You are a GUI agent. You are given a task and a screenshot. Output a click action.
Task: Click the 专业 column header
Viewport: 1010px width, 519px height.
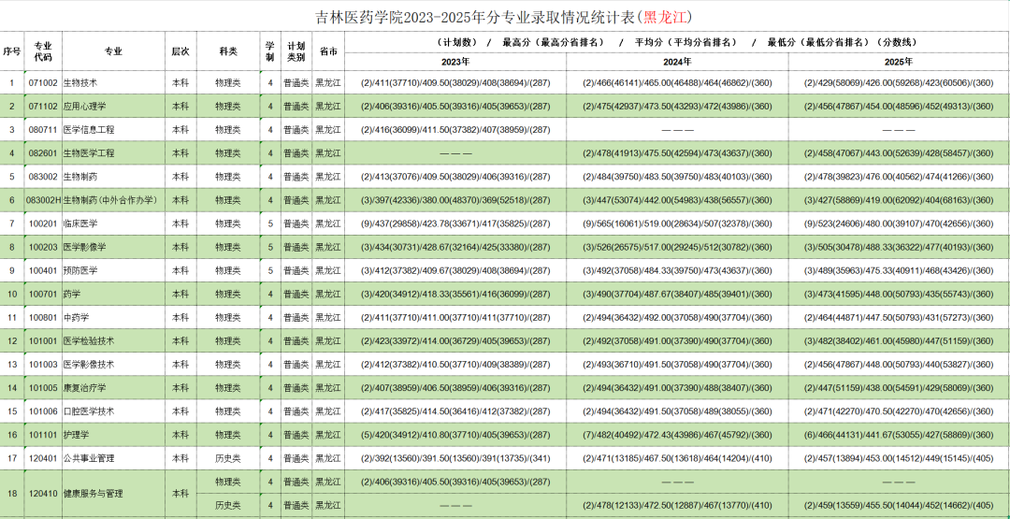tap(113, 51)
